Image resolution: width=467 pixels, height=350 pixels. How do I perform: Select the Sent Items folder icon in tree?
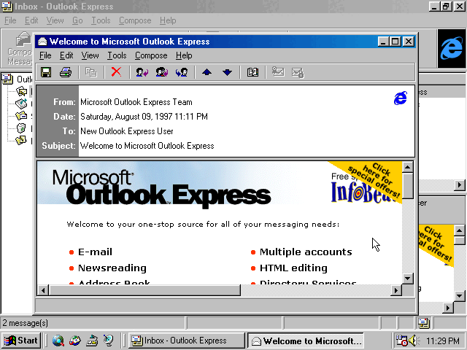pos(21,115)
